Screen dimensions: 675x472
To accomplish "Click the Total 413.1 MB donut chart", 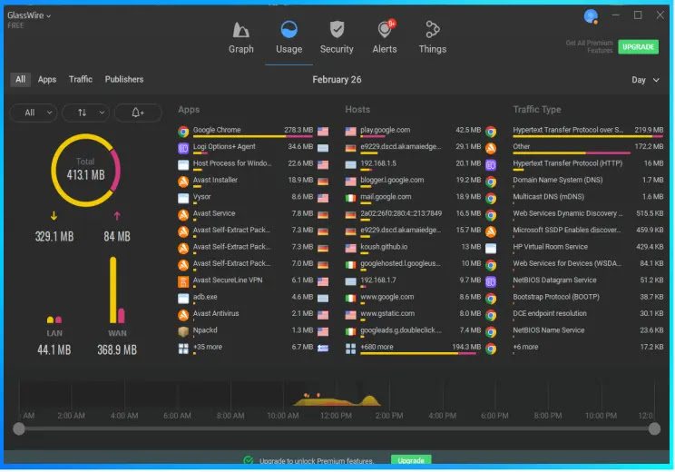I will 85,170.
